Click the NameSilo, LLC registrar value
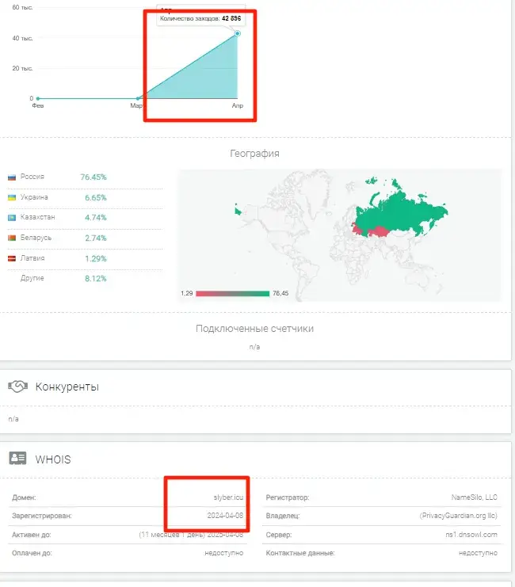This screenshot has height=587, width=515. point(474,497)
